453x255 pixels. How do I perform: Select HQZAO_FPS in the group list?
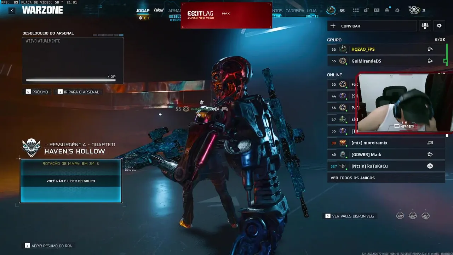tap(386, 49)
